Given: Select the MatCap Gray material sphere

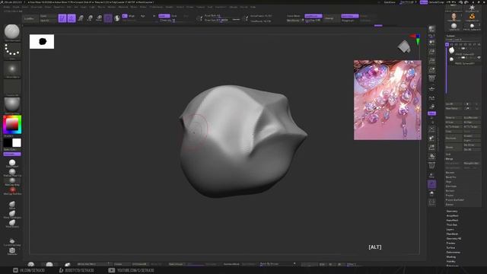Looking at the screenshot, I should coord(12,180).
